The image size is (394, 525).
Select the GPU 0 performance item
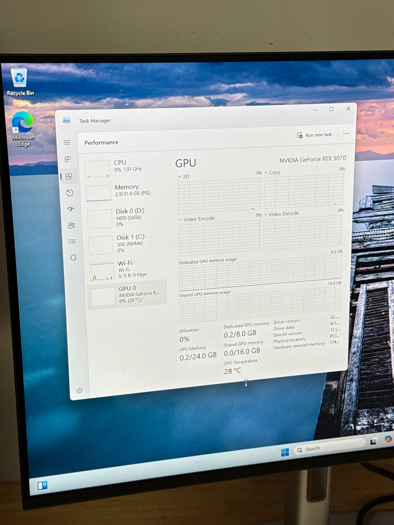click(x=128, y=294)
